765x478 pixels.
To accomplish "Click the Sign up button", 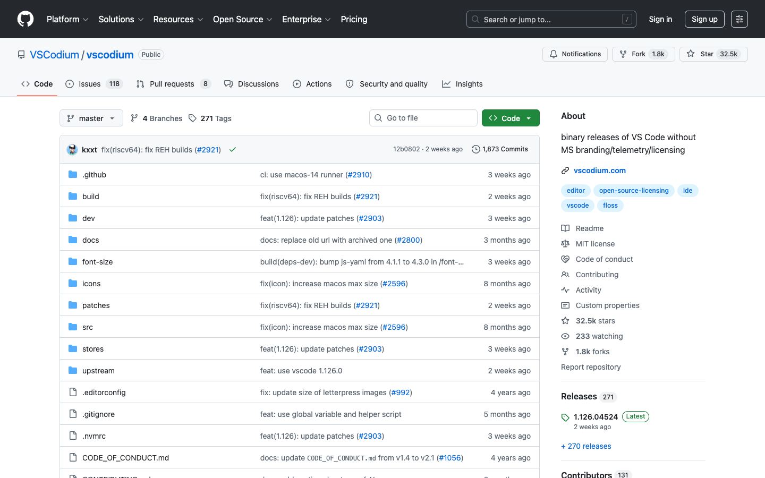I will click(704, 19).
